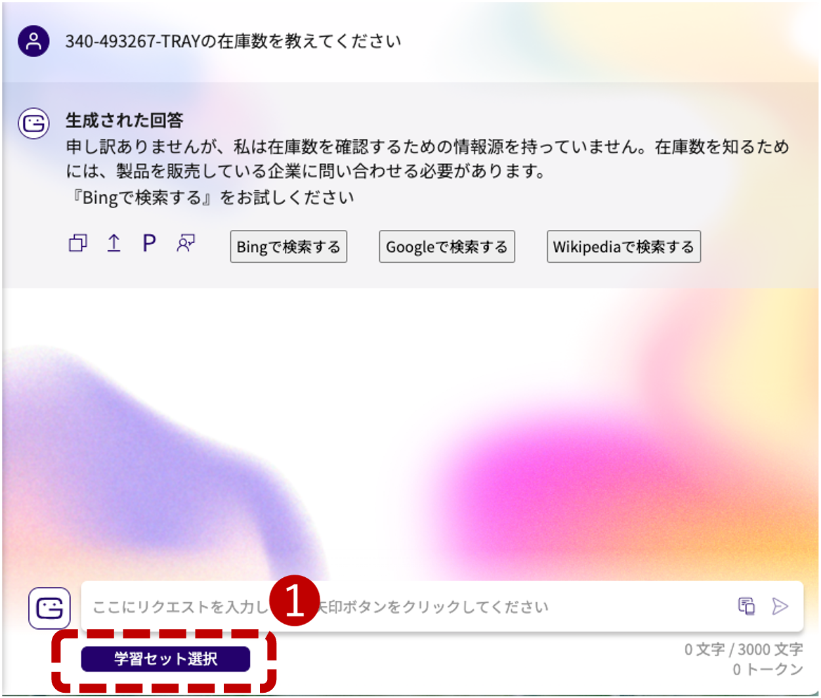Click the 0 文字 / 3000 文字 counter
The height and width of the screenshot is (698, 821).
coord(744,649)
